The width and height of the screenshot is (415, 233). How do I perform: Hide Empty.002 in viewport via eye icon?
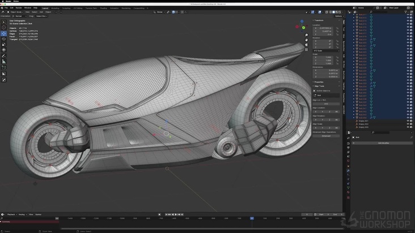tap(408, 124)
